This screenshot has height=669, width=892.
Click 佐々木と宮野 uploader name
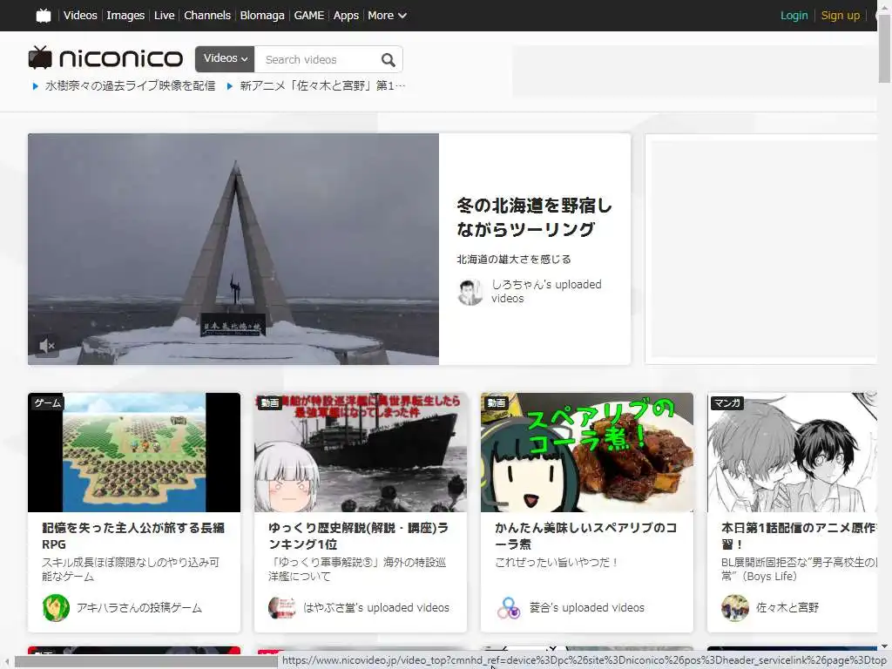pos(787,608)
